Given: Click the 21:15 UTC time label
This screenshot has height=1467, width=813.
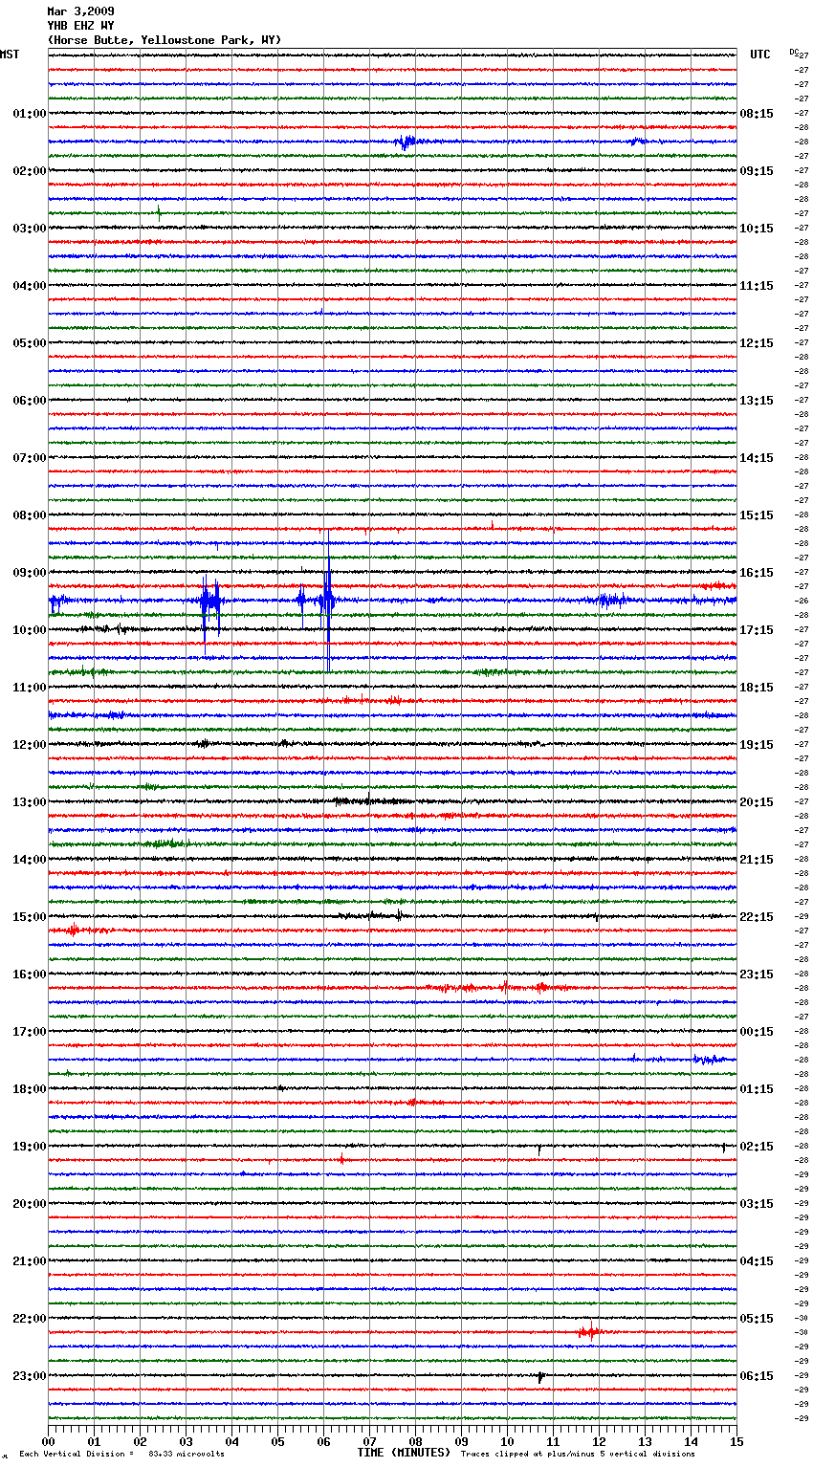Looking at the screenshot, I should click(x=757, y=860).
